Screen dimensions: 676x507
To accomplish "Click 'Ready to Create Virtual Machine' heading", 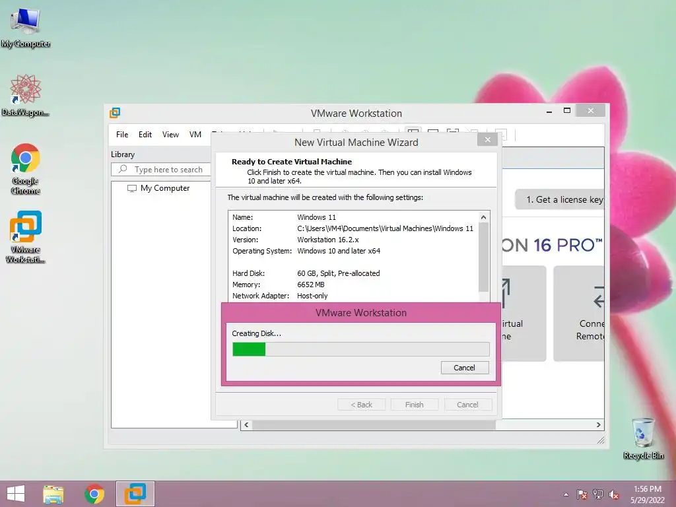I will [x=292, y=162].
